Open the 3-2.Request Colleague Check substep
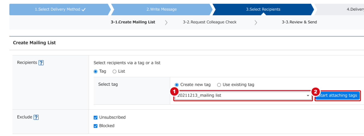 [x=210, y=22]
